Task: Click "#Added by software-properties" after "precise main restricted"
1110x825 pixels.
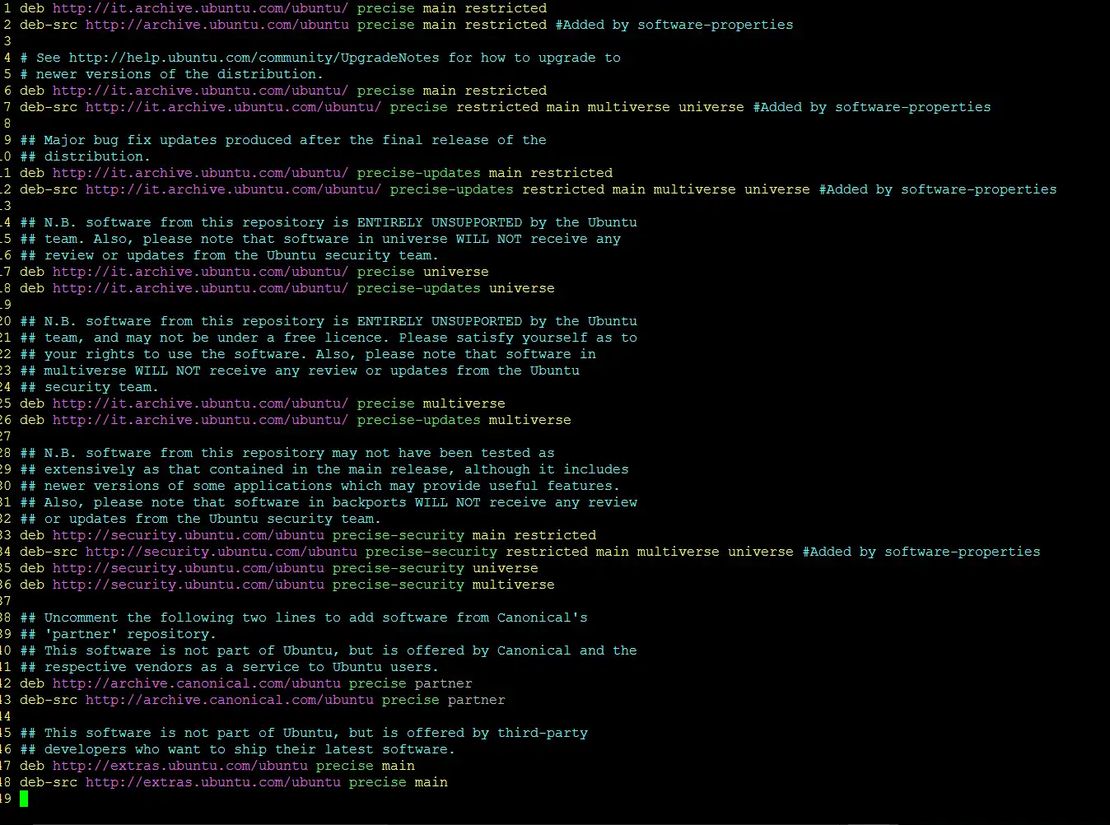Action: tap(674, 25)
